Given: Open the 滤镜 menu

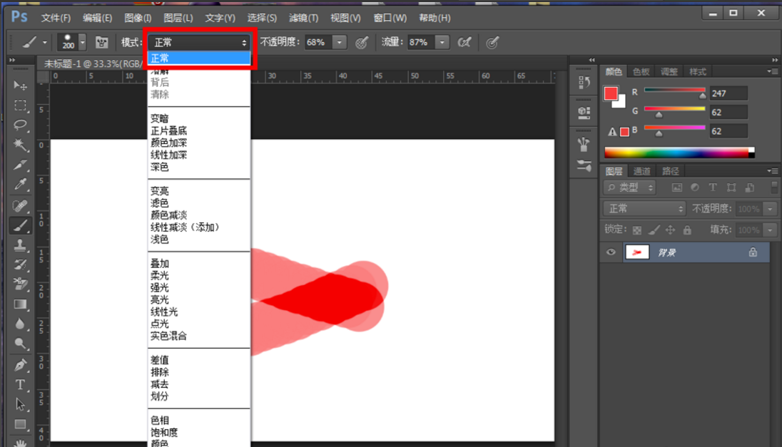Looking at the screenshot, I should (303, 18).
